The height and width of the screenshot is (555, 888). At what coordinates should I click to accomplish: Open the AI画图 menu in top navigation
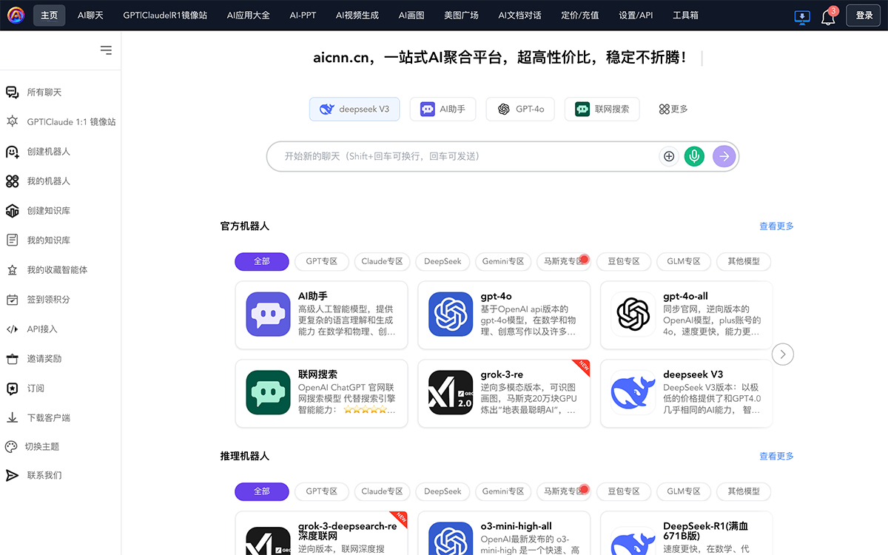411,16
